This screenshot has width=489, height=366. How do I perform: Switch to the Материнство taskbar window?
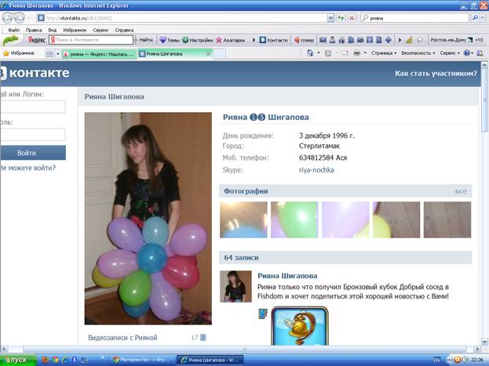pyautogui.click(x=141, y=360)
